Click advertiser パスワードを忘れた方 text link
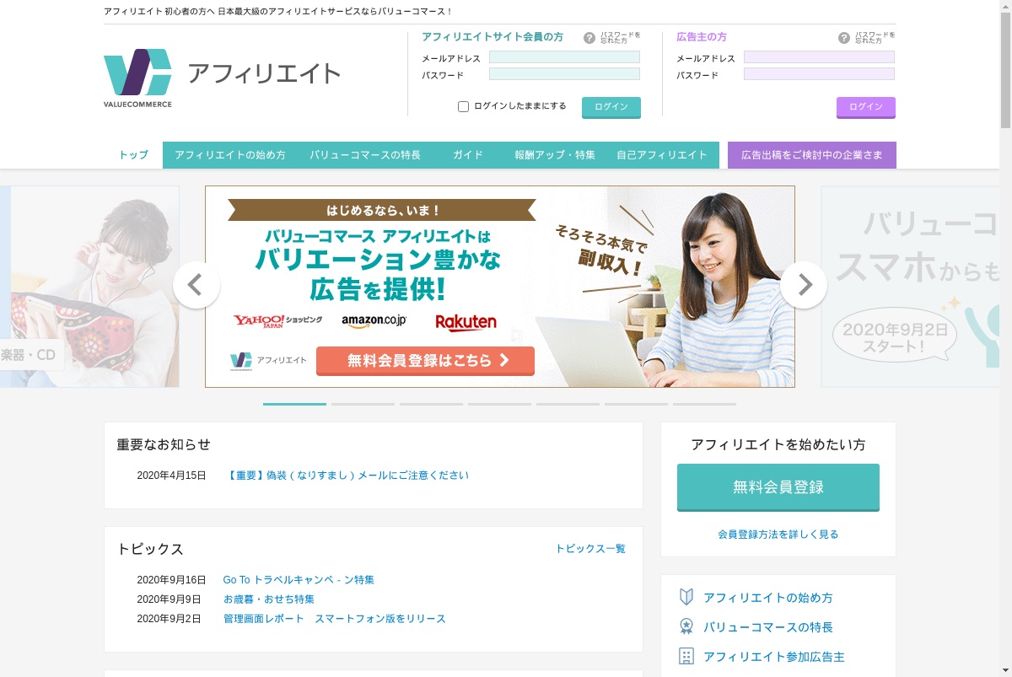The image size is (1012, 677). [875, 38]
